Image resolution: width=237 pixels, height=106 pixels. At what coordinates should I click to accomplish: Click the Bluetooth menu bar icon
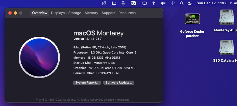point(153,3)
